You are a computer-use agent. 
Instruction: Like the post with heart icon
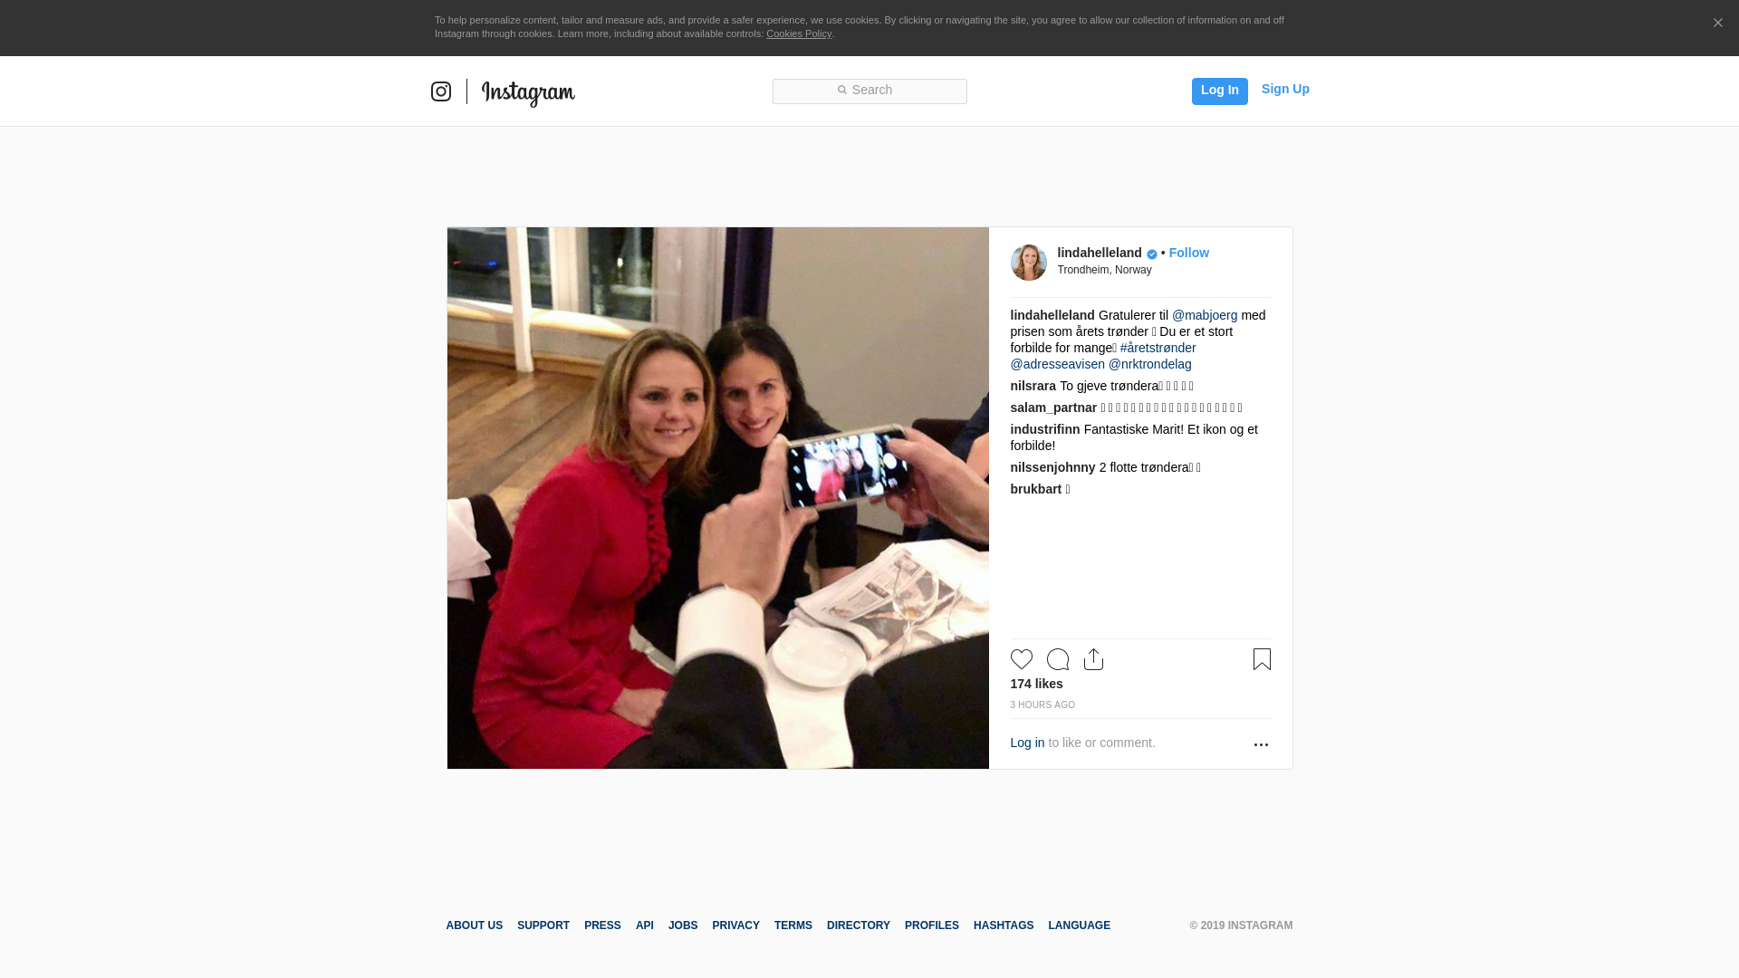click(1022, 659)
